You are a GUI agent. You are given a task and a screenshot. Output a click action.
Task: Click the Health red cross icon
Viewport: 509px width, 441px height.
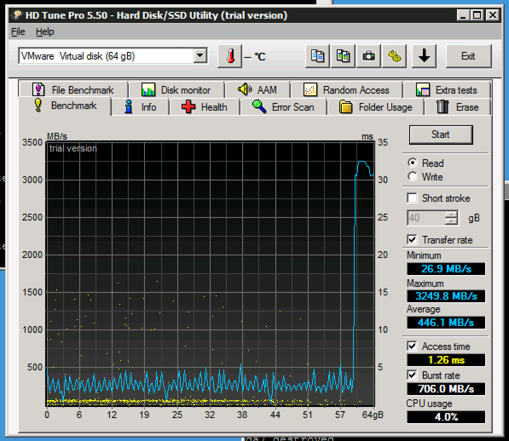point(188,106)
